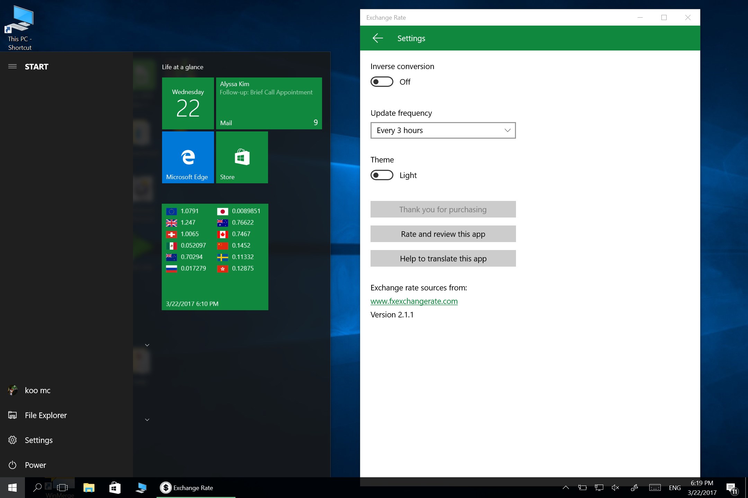Click Help to translate this app

pos(443,259)
